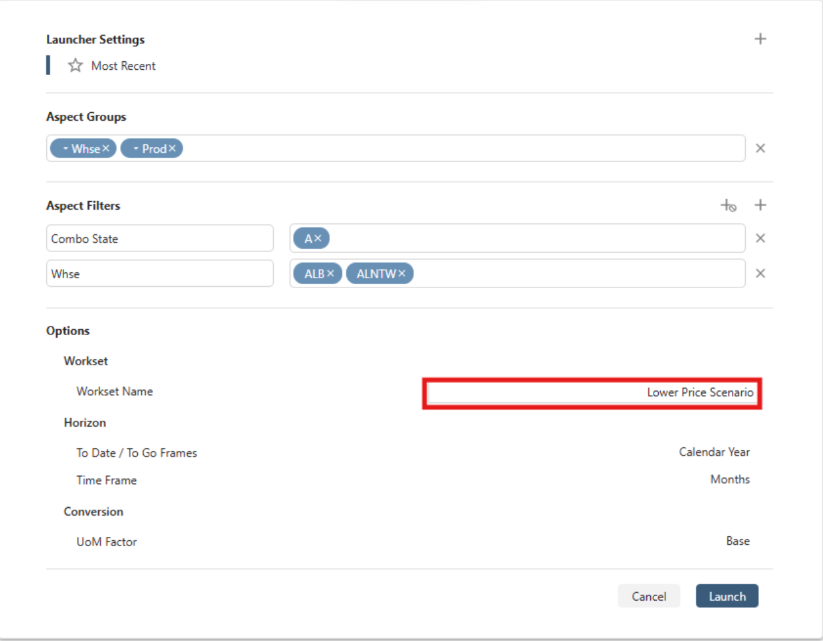Click the Workset Name input field
Viewport: 823px width, 641px height.
(592, 393)
